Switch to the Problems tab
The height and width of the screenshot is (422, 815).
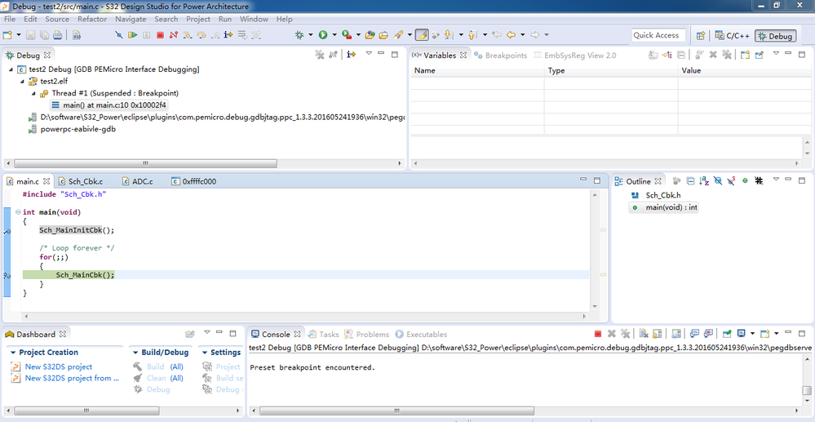[367, 335]
